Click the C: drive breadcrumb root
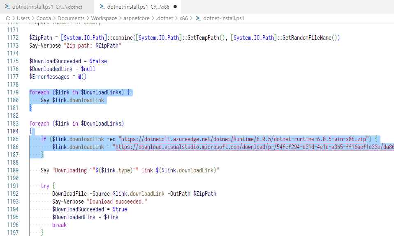This screenshot has height=236, width=394. 8,18
